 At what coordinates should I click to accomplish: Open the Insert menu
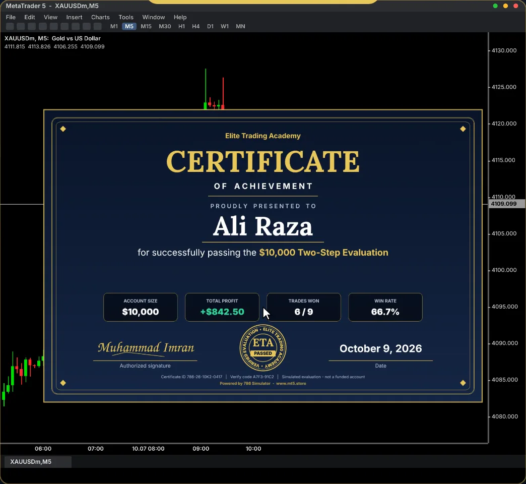(74, 17)
